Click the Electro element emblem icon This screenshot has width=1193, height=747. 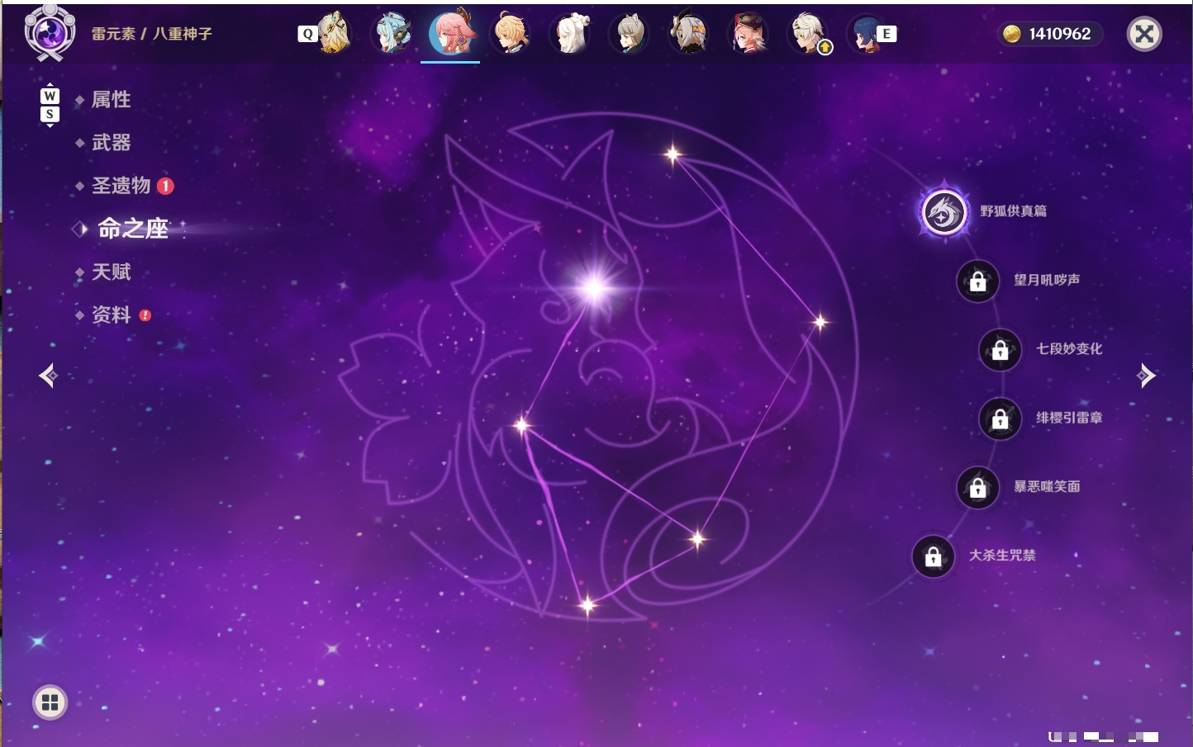(x=50, y=34)
